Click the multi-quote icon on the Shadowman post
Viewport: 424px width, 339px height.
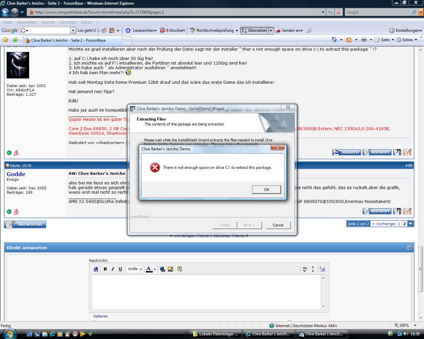397,152
